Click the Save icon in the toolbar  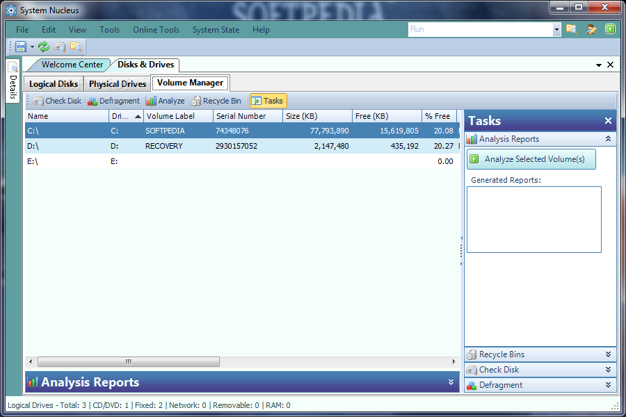[21, 47]
